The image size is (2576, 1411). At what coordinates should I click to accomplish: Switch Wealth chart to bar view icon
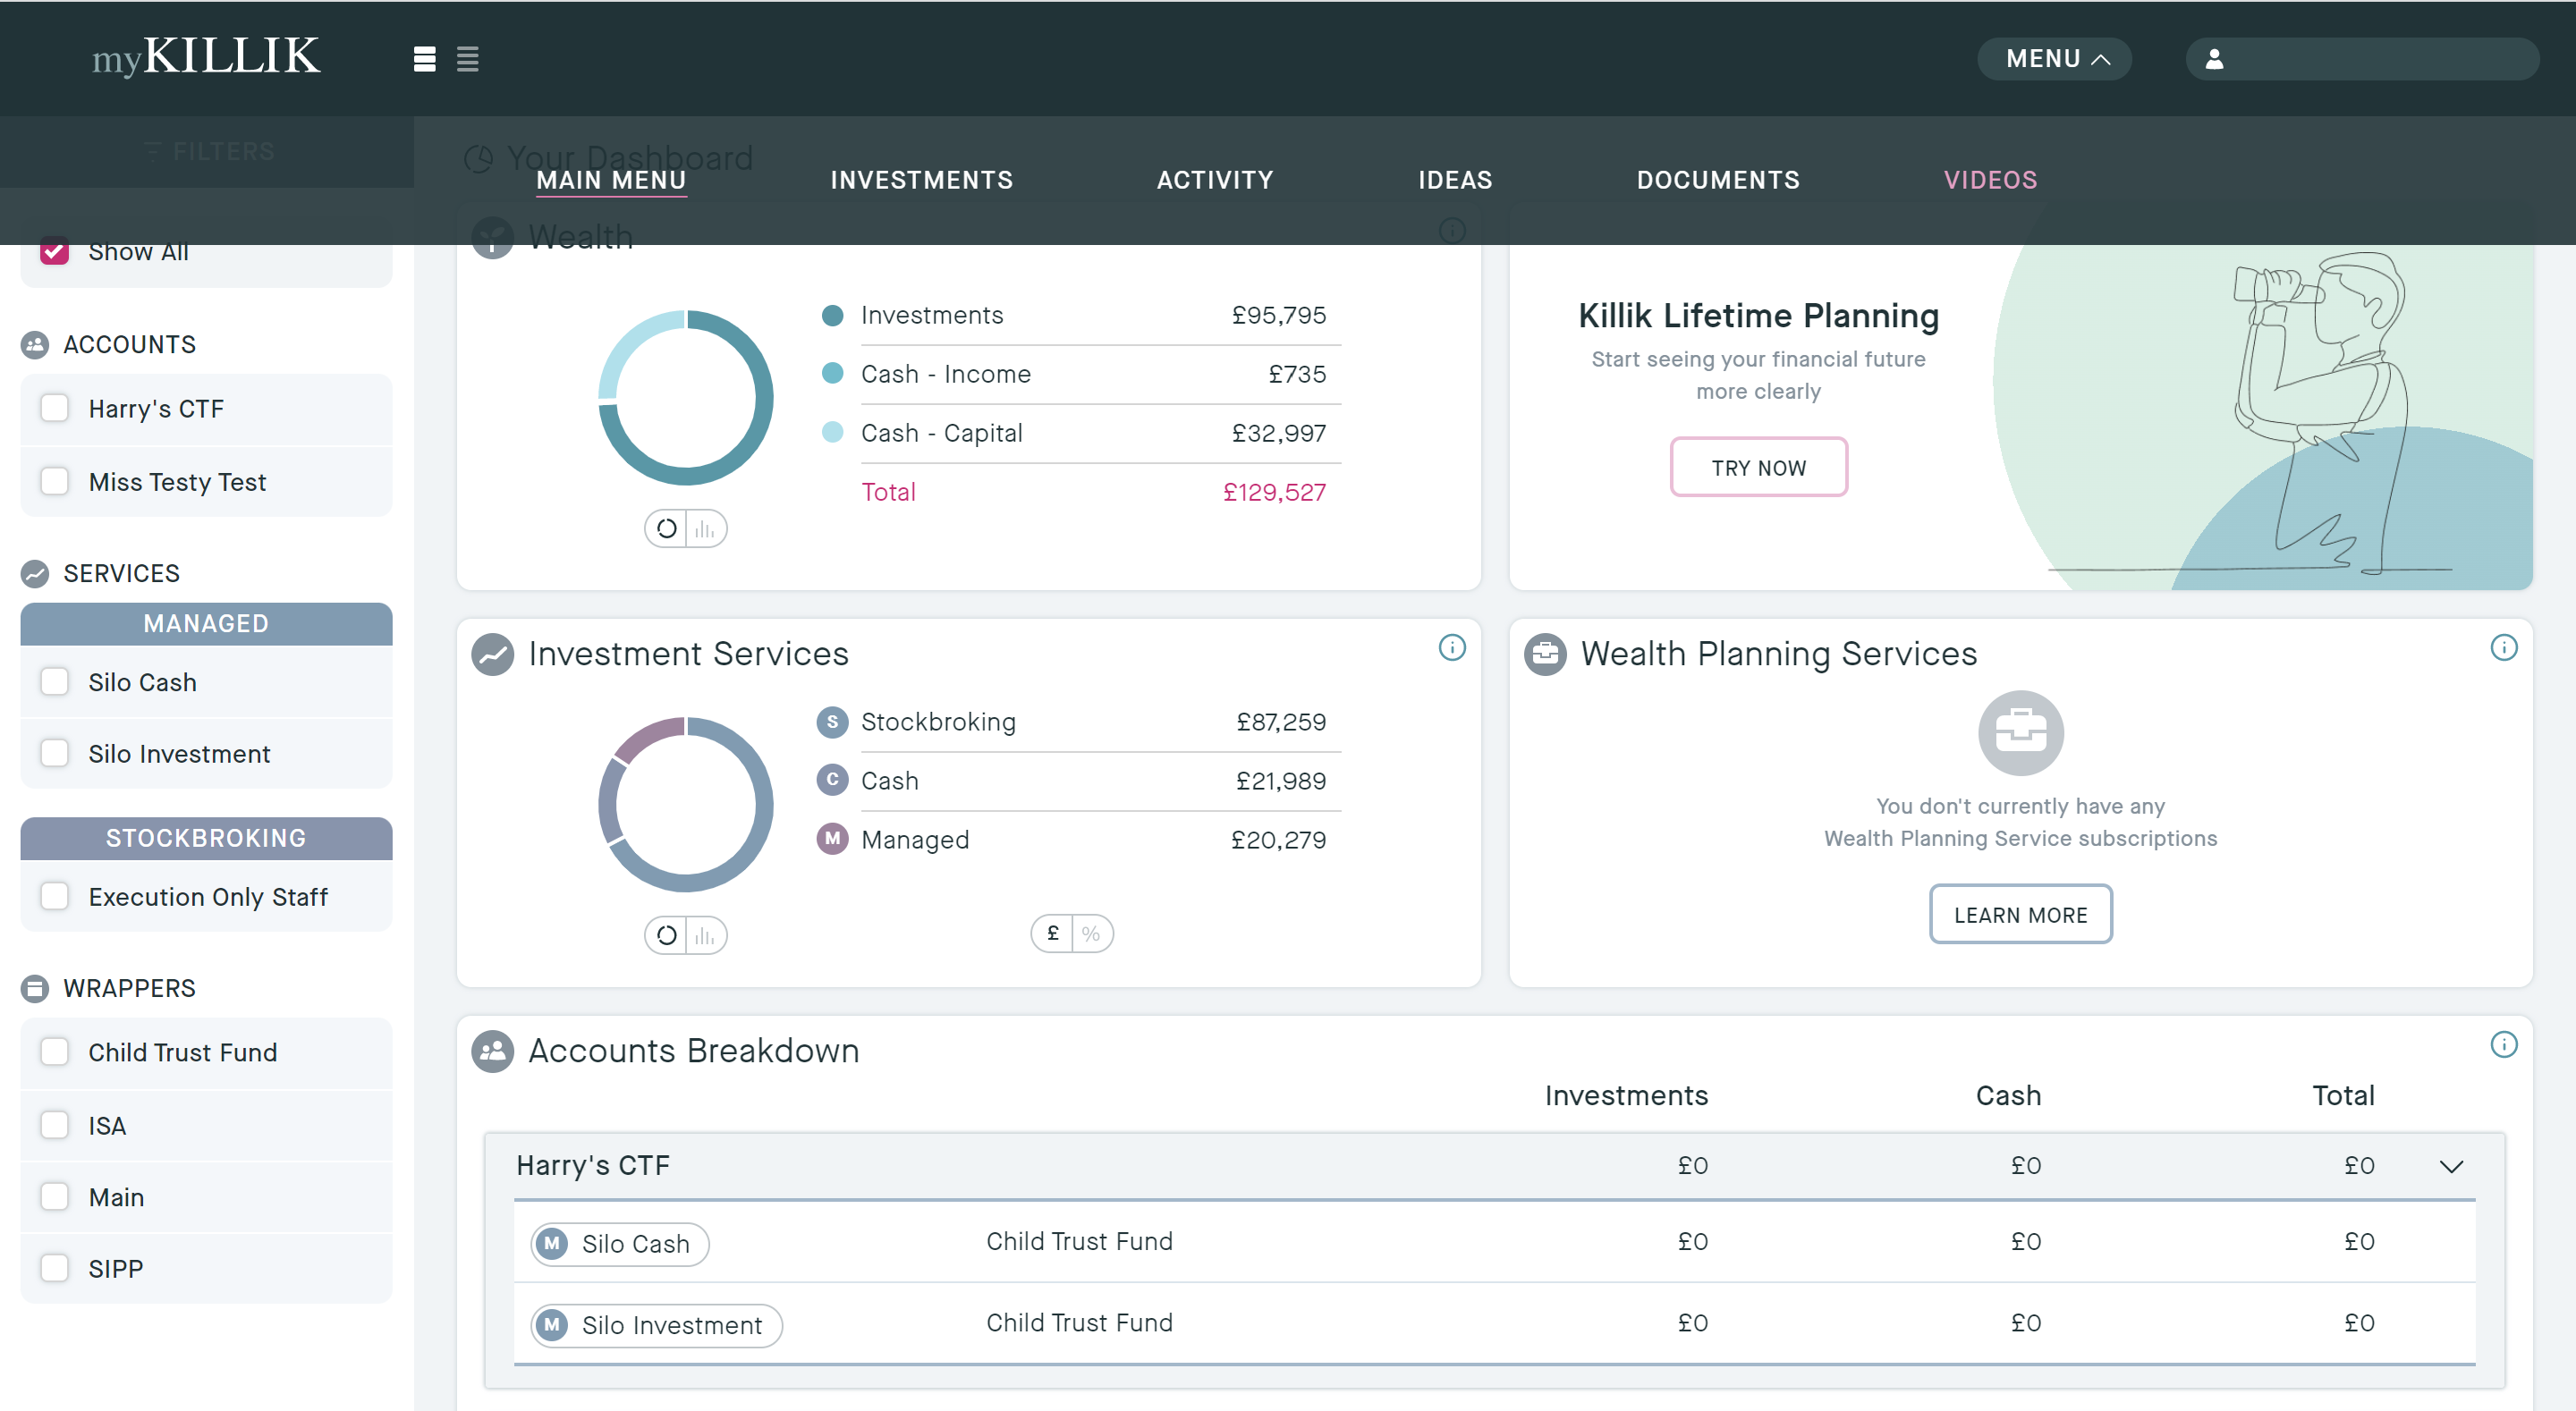click(705, 529)
